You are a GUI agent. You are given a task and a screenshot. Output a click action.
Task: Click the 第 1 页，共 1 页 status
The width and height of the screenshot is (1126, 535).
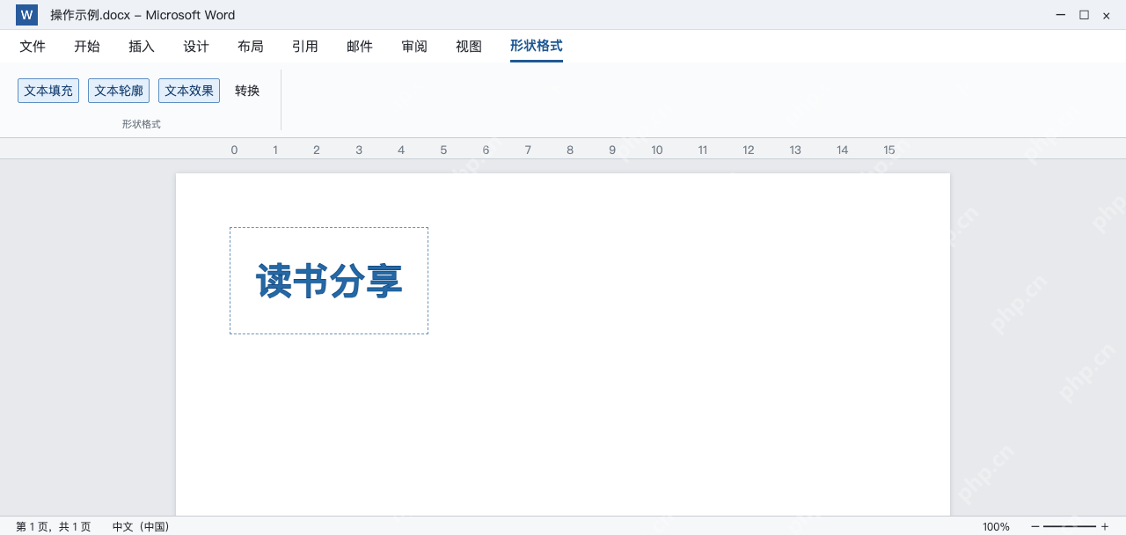click(54, 526)
